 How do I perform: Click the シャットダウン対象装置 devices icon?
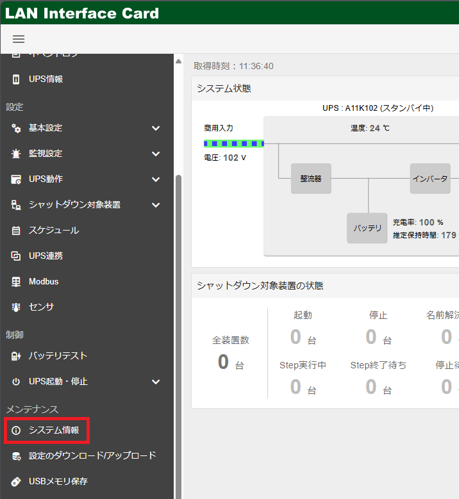[x=16, y=204]
